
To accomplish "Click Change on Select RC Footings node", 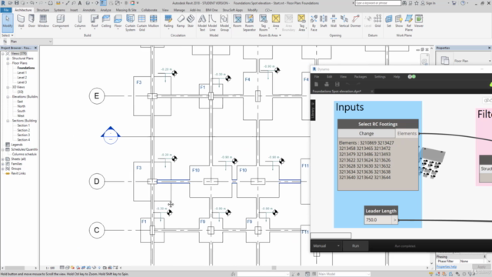I will tap(366, 133).
